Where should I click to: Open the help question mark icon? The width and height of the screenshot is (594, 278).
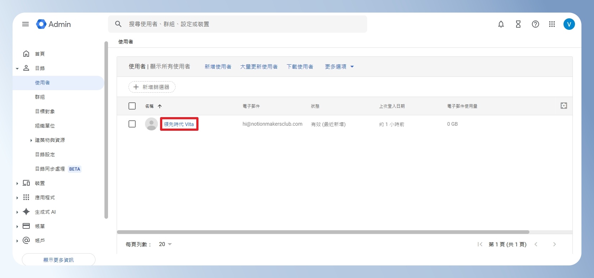point(535,24)
